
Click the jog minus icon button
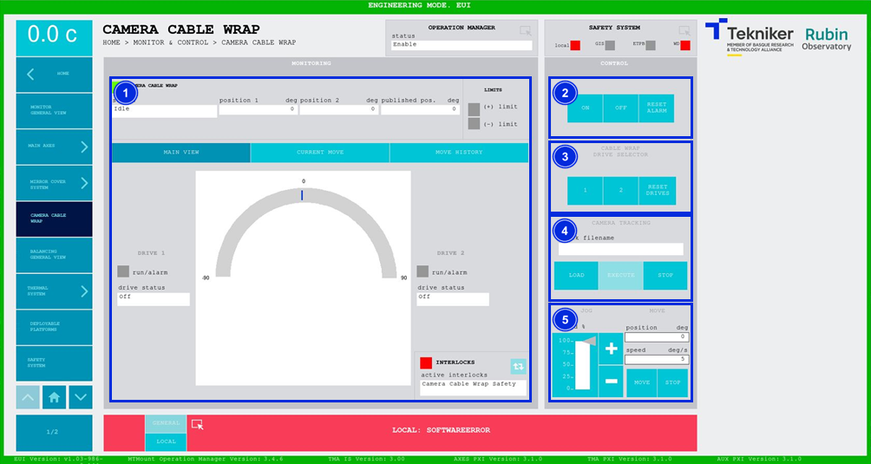tap(611, 382)
